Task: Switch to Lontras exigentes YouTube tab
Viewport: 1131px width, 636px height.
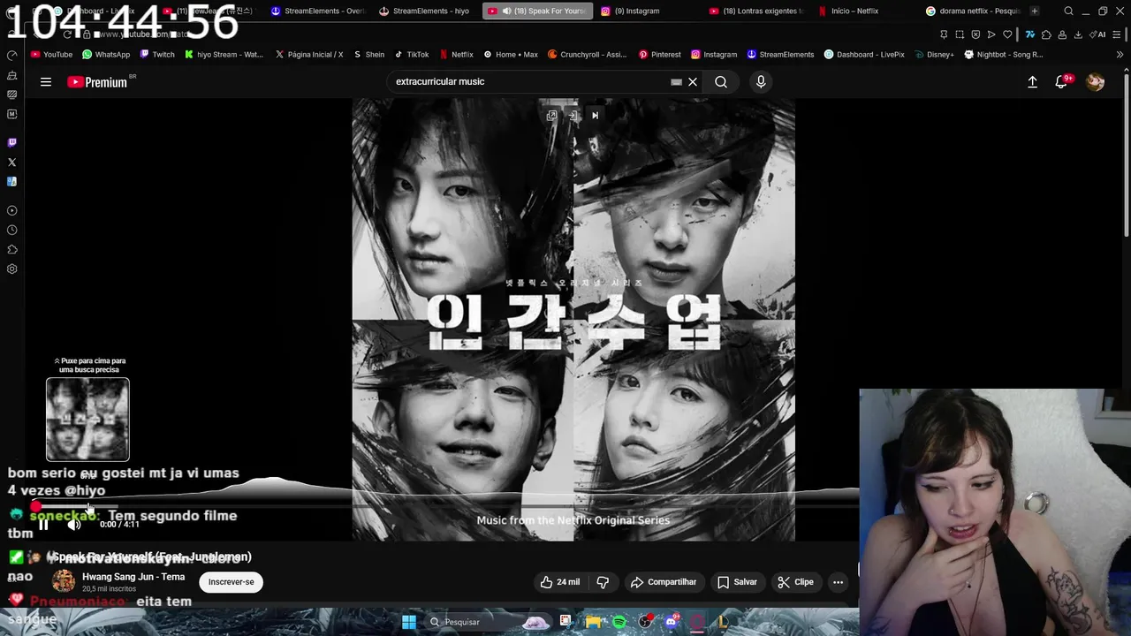Action: tap(756, 11)
